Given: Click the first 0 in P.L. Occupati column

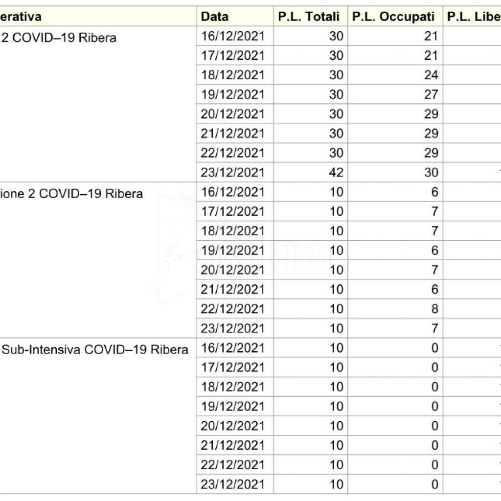Looking at the screenshot, I should tap(434, 348).
